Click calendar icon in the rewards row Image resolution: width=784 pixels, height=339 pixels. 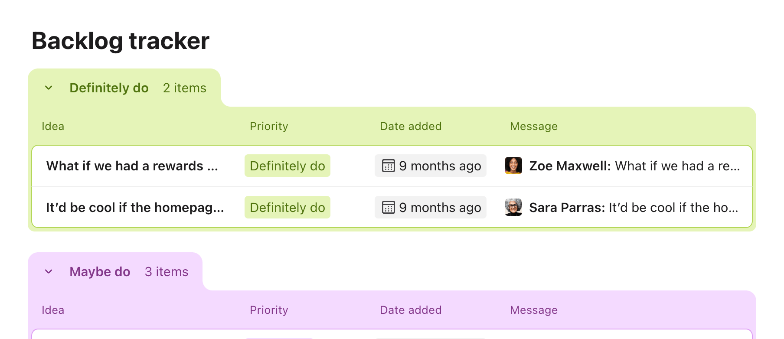click(388, 166)
